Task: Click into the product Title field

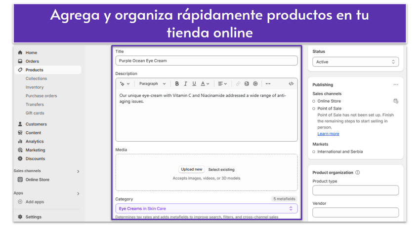Action: point(206,61)
